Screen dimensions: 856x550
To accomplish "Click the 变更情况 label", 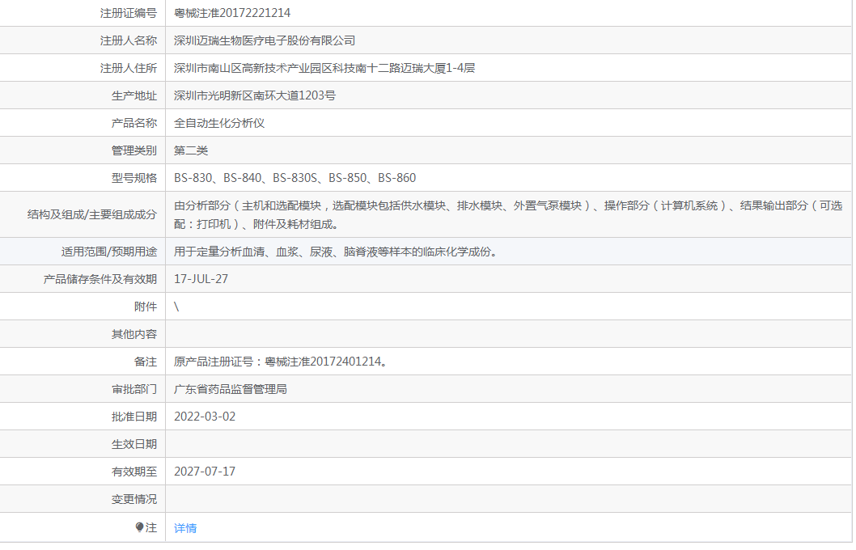I will [x=134, y=499].
